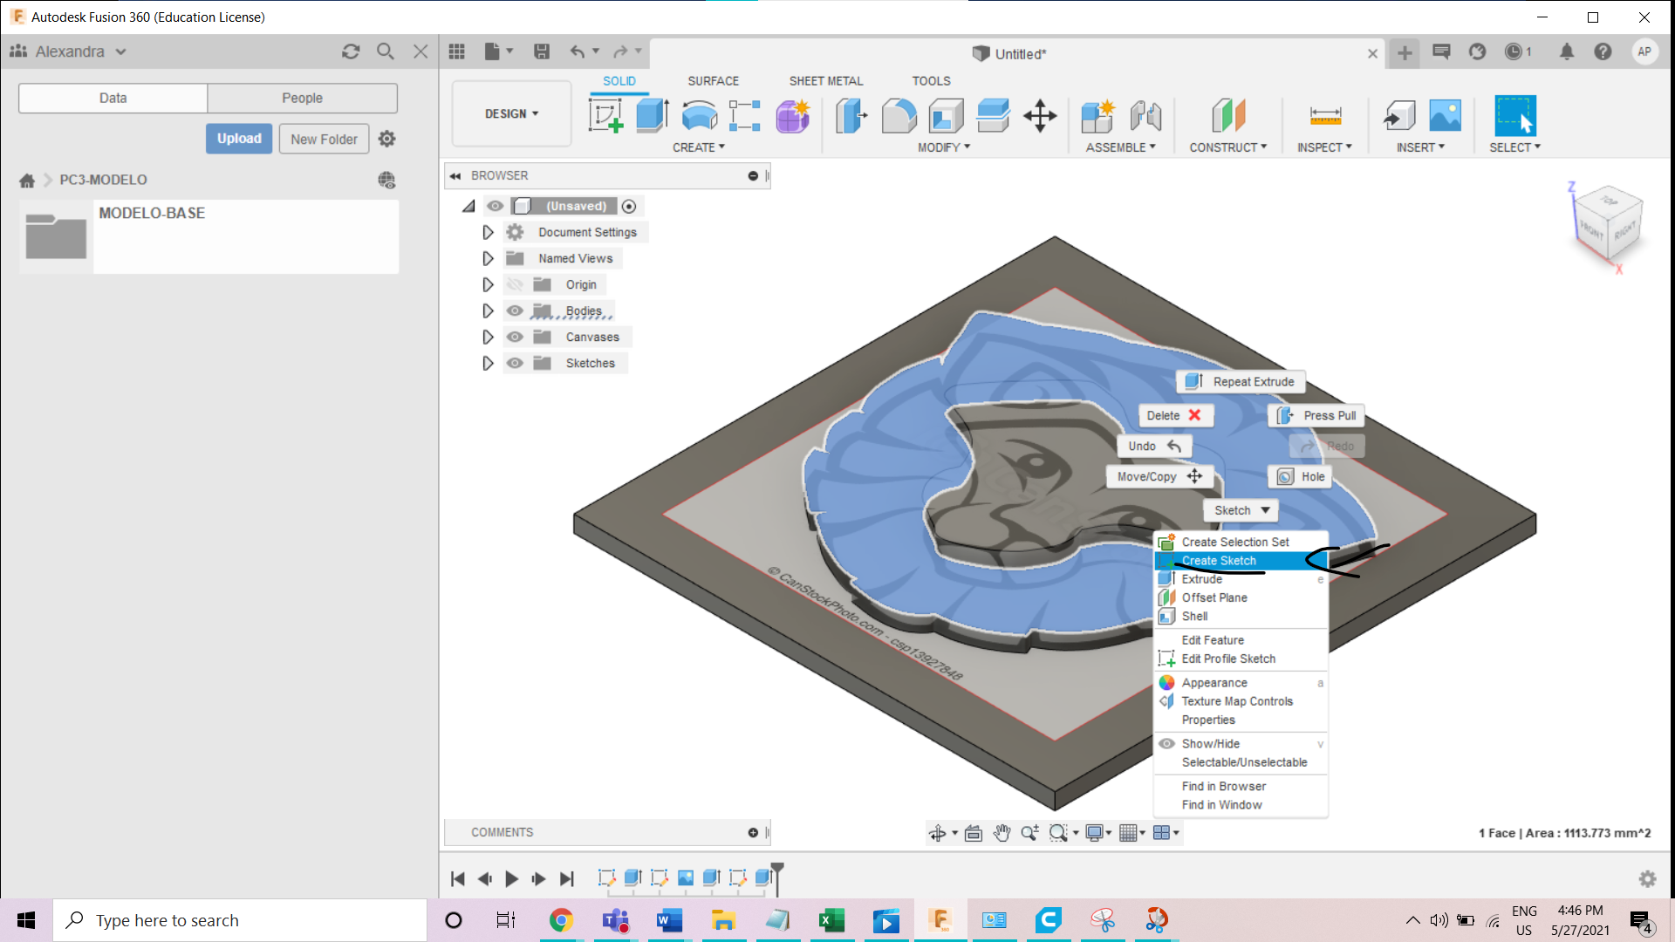Viewport: 1675px width, 942px height.
Task: Expand the Origin tree node
Action: click(x=488, y=284)
